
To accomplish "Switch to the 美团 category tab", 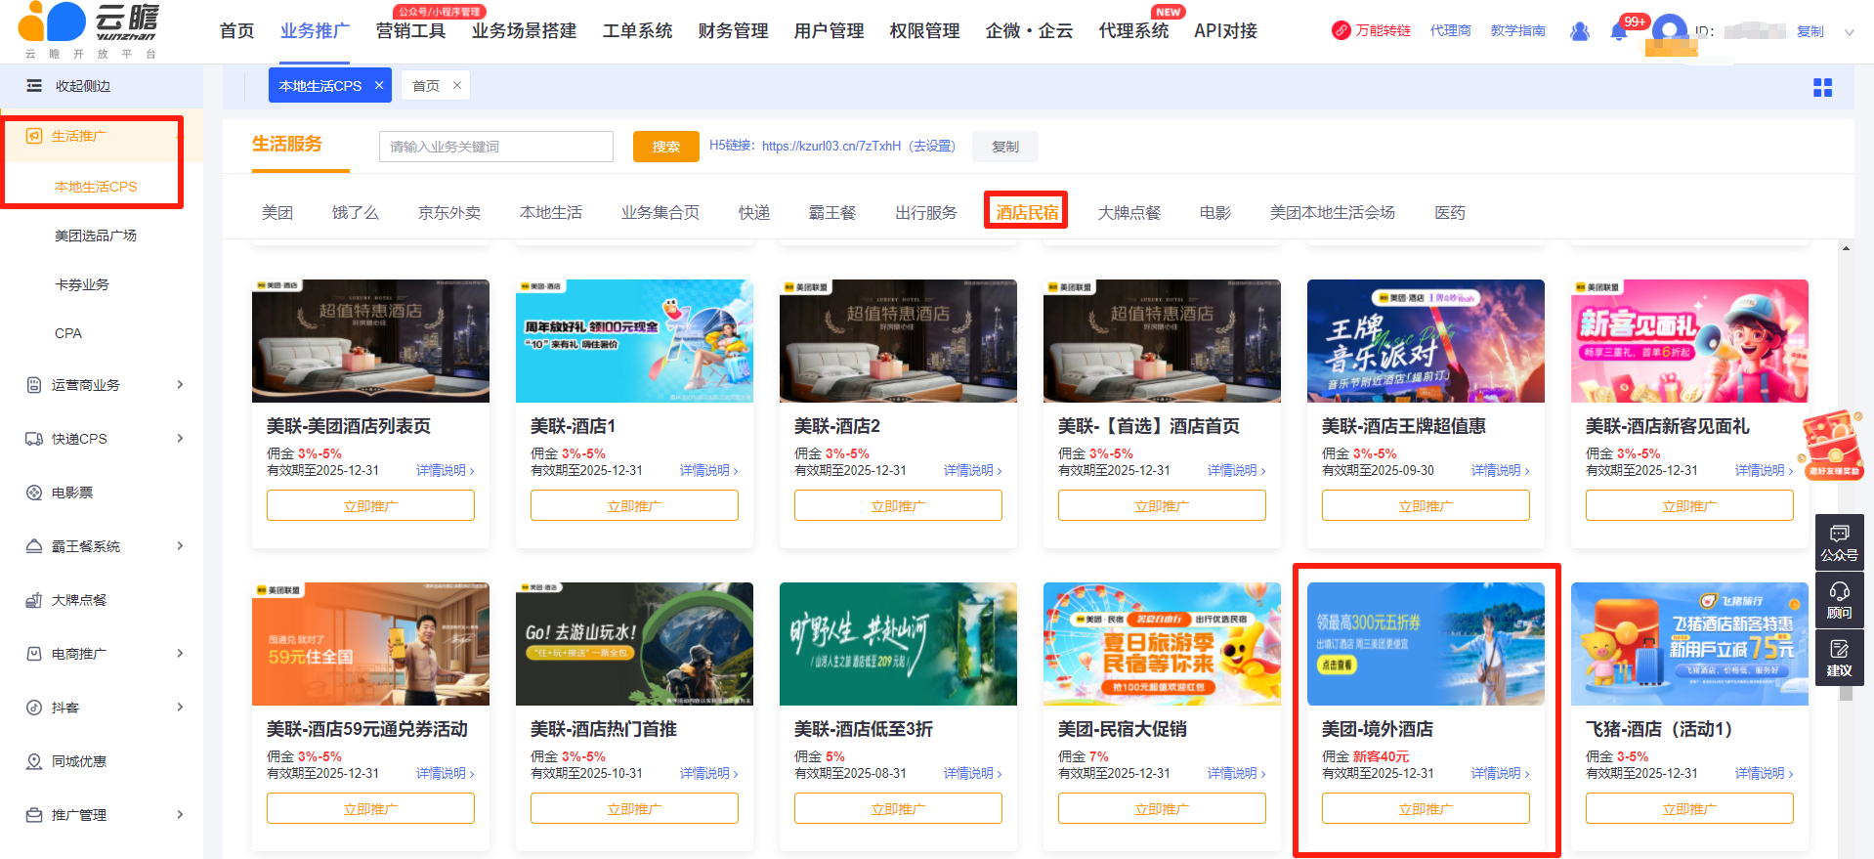I will click(277, 213).
